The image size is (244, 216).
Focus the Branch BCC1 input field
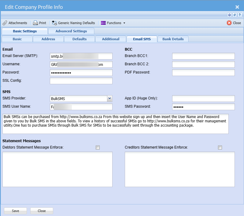coord(203,56)
